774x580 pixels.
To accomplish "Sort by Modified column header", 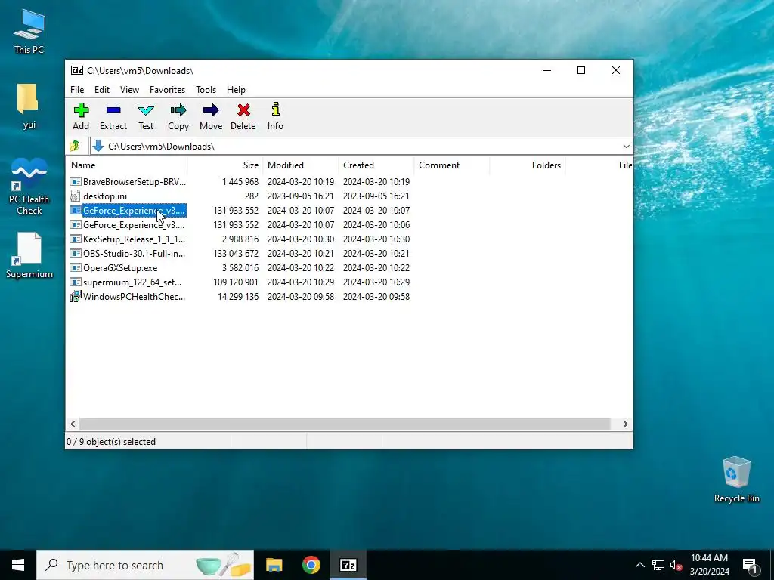I will (301, 165).
